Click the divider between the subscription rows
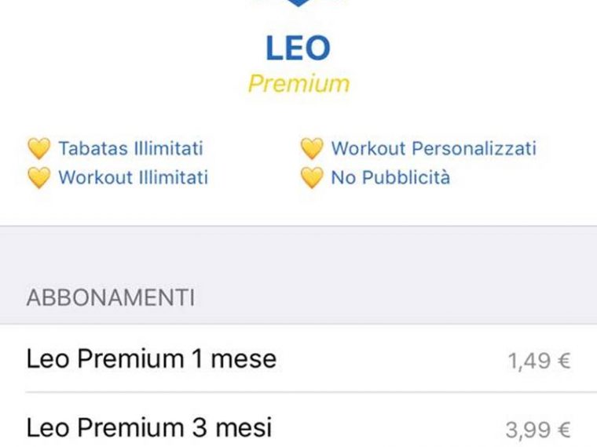The image size is (597, 447). [x=311, y=392]
